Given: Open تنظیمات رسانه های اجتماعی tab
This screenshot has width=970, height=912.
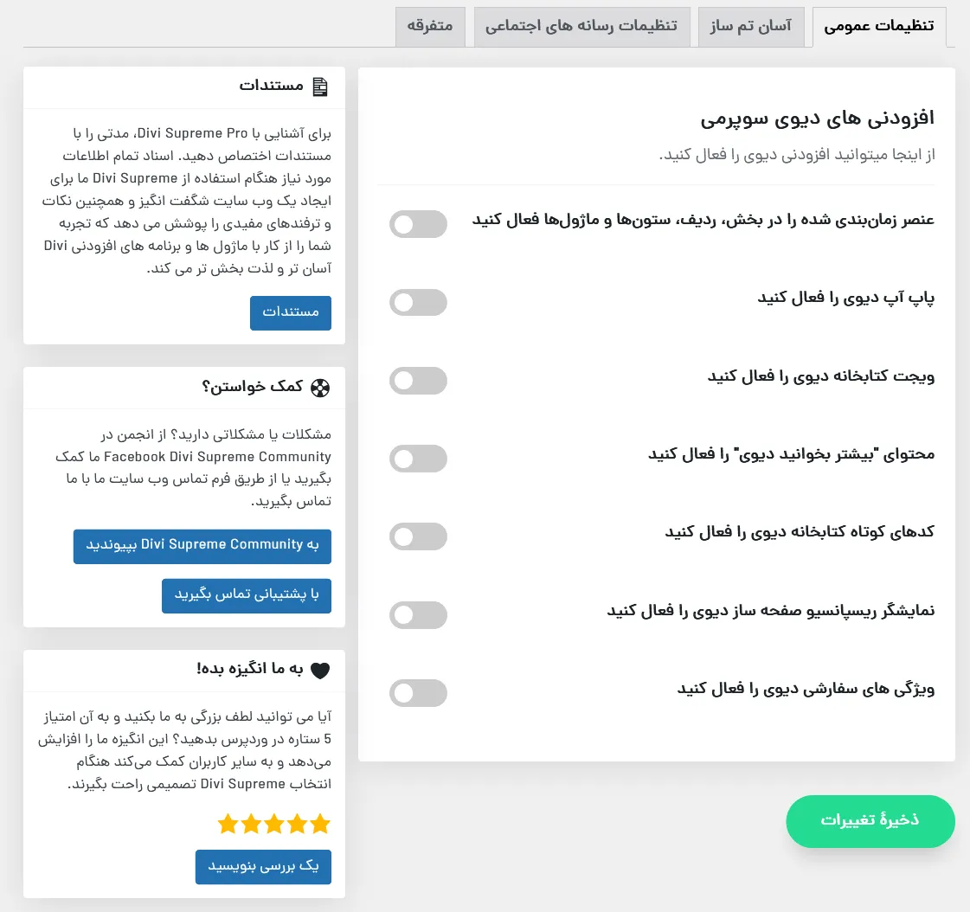Looking at the screenshot, I should [581, 27].
